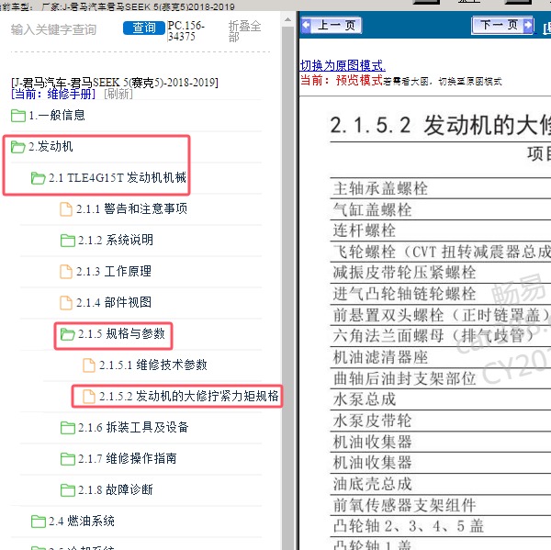
Task: Open the PC.156-34375 link
Action: coord(186,31)
